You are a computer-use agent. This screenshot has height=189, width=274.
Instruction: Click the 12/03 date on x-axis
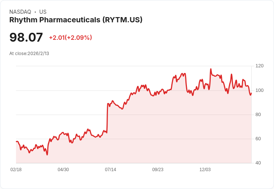[205, 170]
